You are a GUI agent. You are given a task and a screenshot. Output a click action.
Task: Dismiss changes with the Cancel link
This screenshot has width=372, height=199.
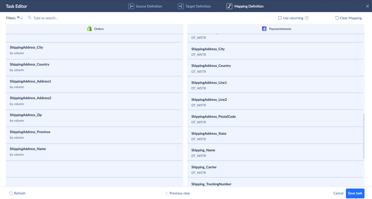(x=338, y=193)
